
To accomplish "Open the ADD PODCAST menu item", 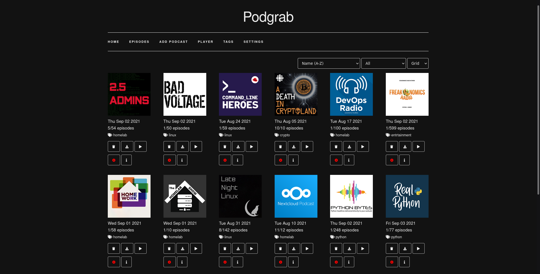I will click(173, 42).
